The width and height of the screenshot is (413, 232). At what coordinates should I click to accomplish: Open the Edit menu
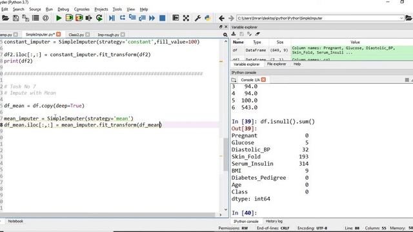(5, 9)
